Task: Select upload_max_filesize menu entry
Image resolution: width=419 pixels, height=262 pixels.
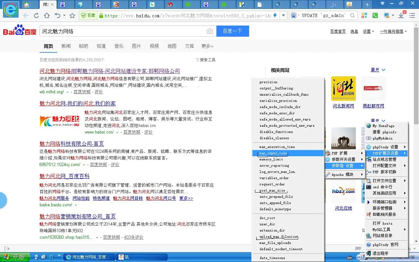Action: 288,237
